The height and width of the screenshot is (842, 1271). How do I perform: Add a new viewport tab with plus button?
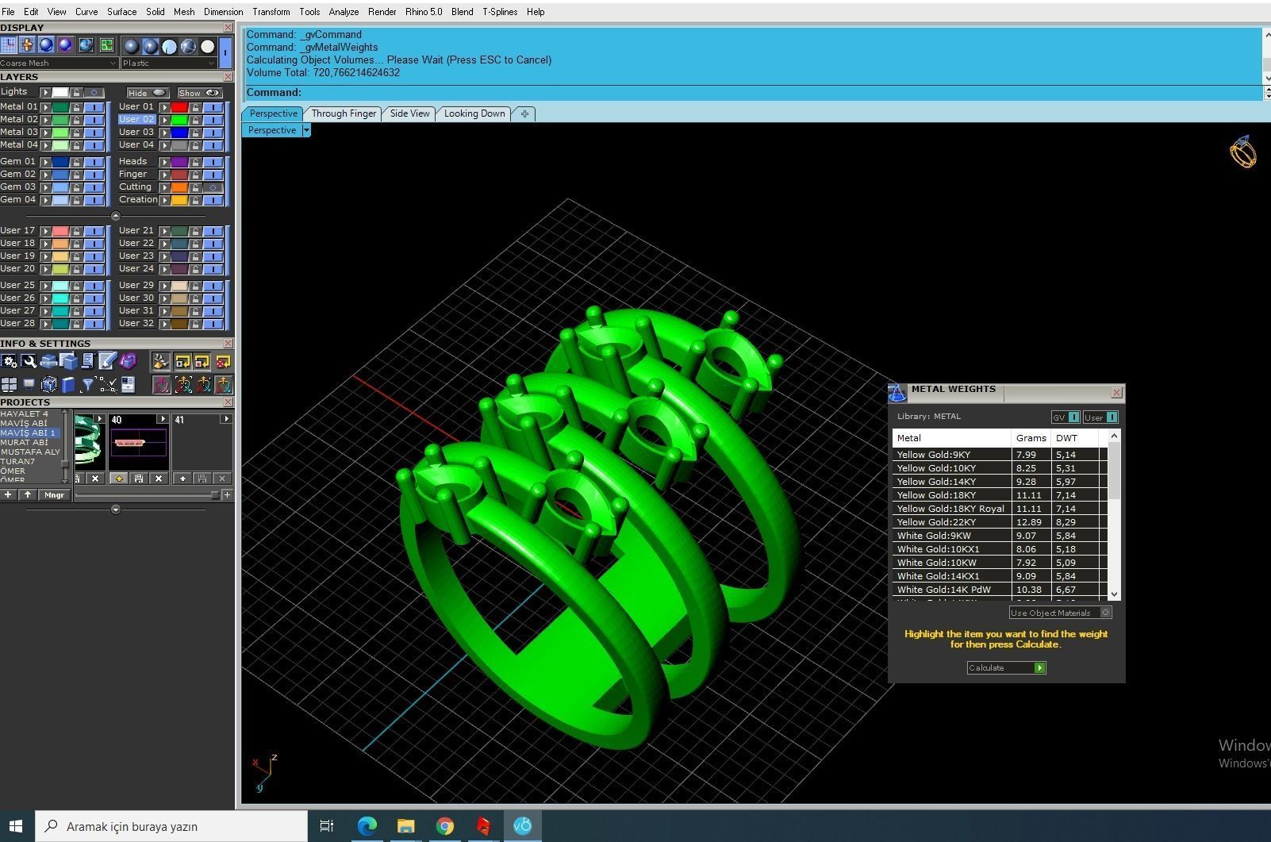pos(524,113)
